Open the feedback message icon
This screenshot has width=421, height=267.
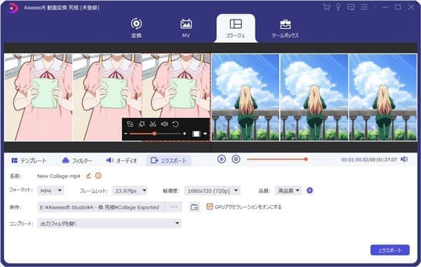[351, 7]
